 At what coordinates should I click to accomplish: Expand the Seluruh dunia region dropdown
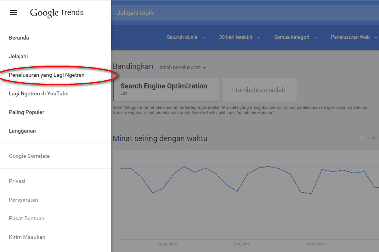coord(186,37)
